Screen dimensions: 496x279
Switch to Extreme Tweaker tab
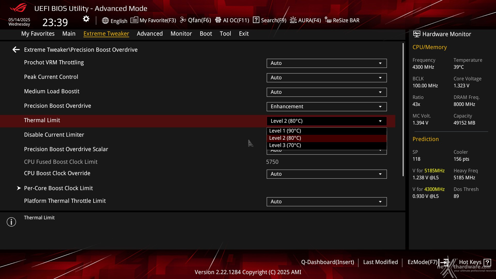[x=106, y=34]
